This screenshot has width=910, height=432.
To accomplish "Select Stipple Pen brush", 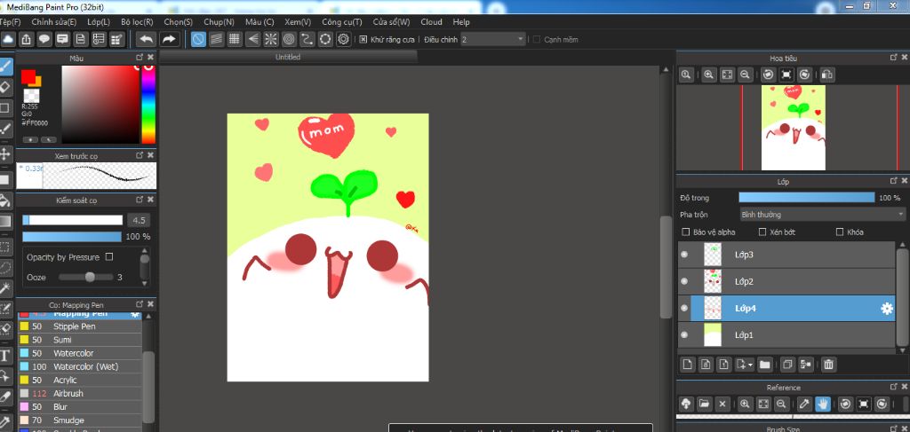I will [80, 326].
